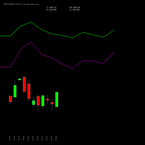Select the 16 Oct date label
The height and width of the screenshot is (145, 145).
[19, 138]
